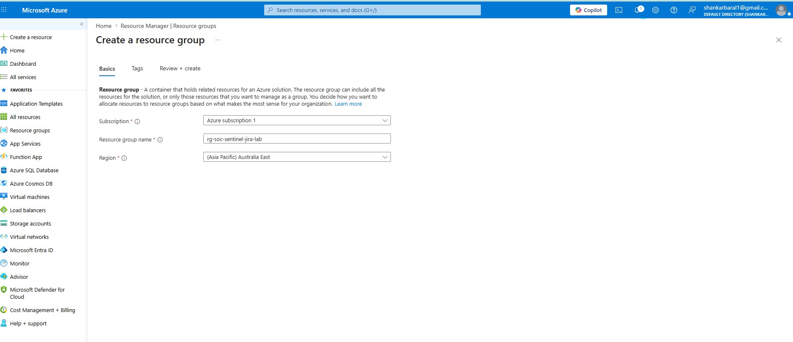Click the Function App lightning icon
Viewport: 793px width, 342px height.
(4, 157)
